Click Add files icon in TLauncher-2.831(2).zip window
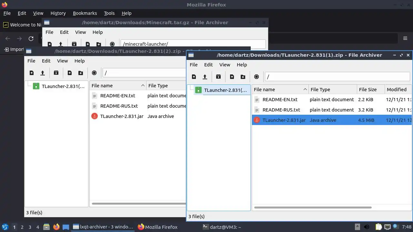 click(70, 73)
